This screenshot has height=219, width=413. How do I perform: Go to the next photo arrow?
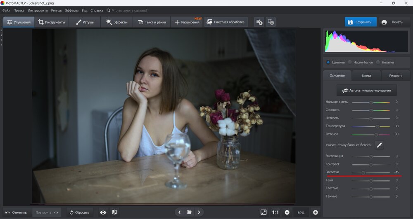199,212
